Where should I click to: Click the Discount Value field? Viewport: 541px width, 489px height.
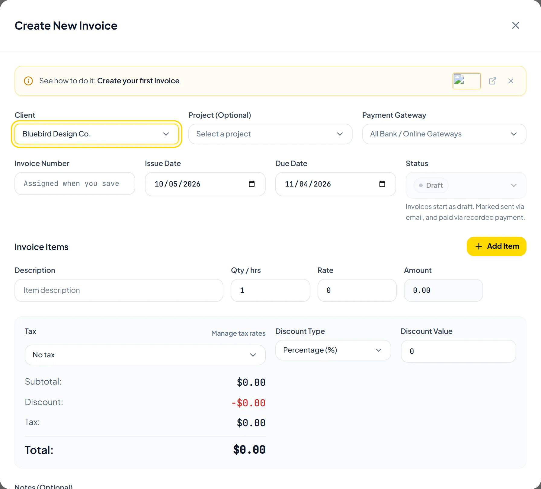coord(458,351)
